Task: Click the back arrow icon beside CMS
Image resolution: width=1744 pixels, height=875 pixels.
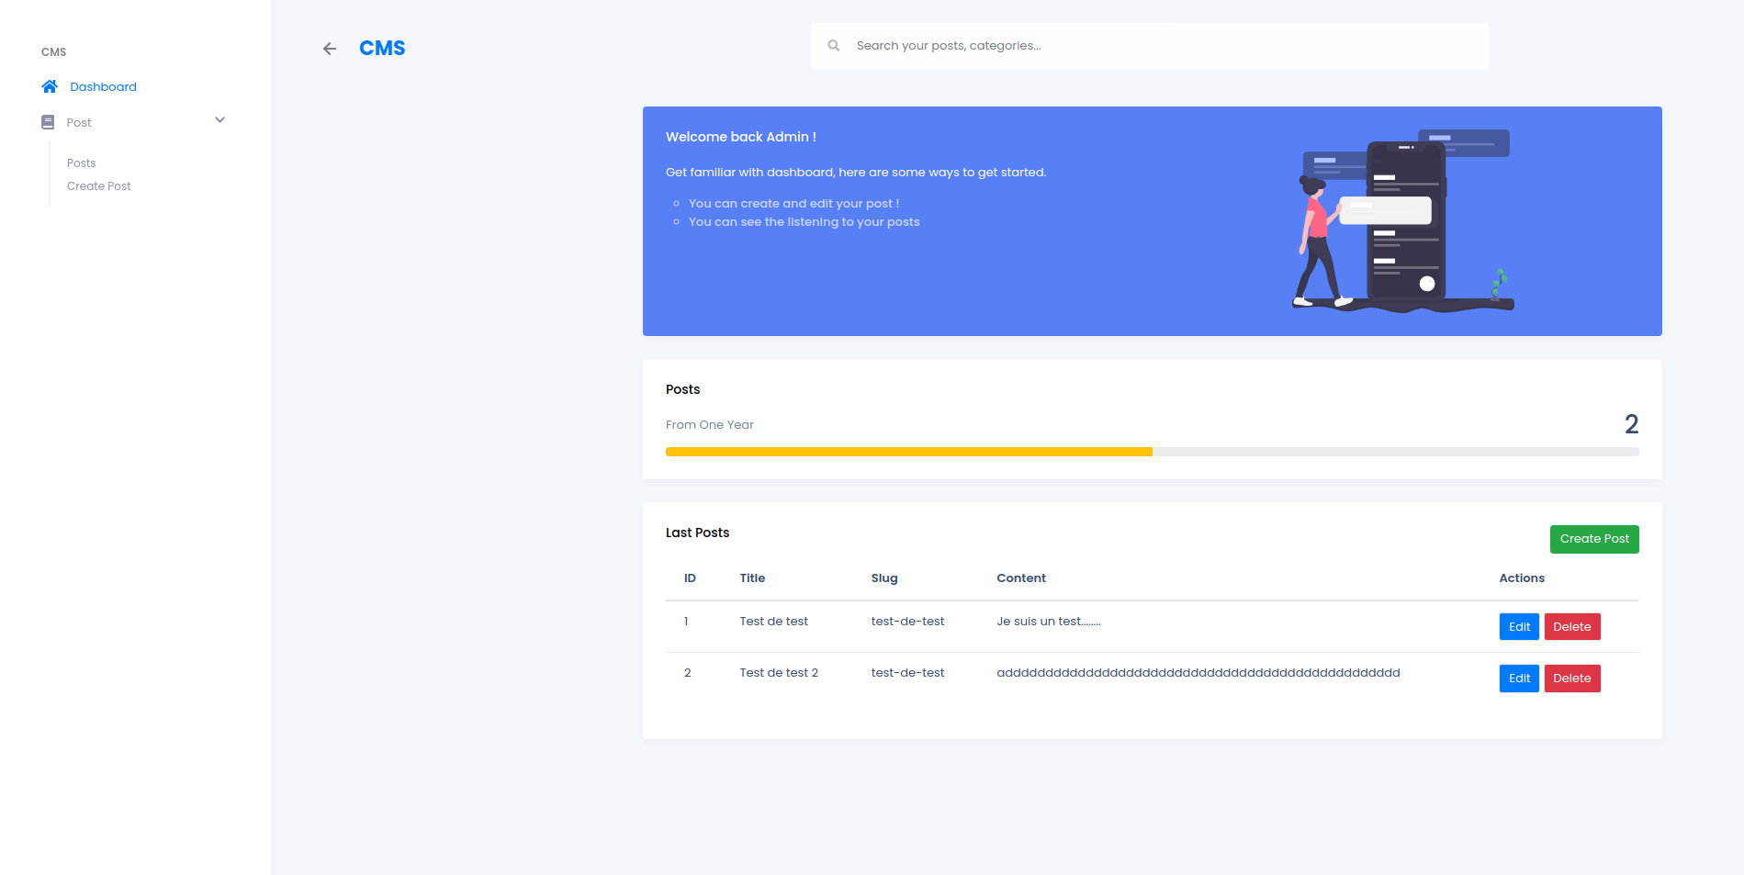Action: click(x=330, y=49)
